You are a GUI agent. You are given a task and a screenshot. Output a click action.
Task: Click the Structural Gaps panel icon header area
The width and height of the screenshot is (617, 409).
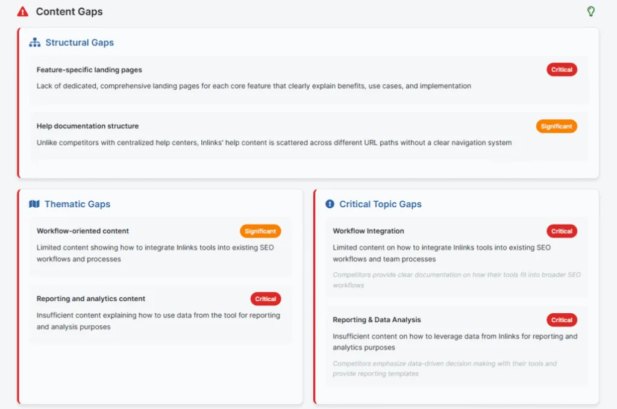pyautogui.click(x=71, y=42)
